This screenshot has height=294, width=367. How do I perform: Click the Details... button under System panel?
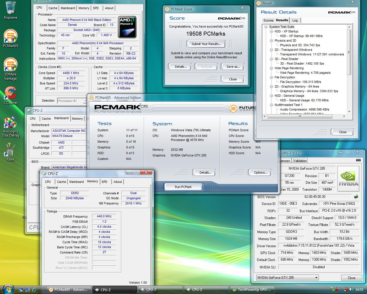pos(205,173)
